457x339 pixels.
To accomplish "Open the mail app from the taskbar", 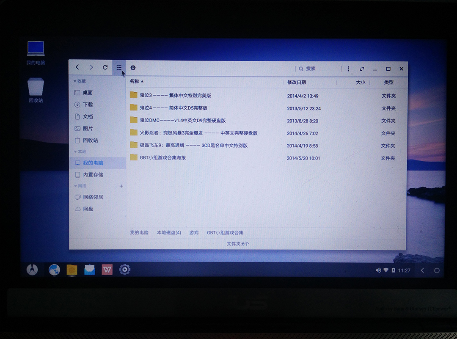I will click(89, 270).
